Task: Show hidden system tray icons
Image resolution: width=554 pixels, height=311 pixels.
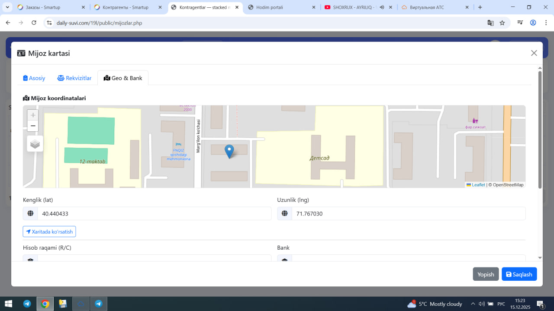Action: click(473, 304)
